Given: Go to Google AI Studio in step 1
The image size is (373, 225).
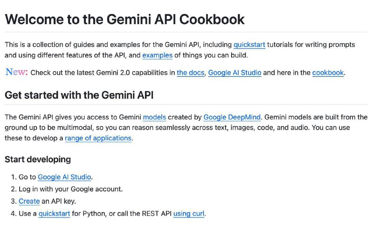Looking at the screenshot, I should 64,177.
